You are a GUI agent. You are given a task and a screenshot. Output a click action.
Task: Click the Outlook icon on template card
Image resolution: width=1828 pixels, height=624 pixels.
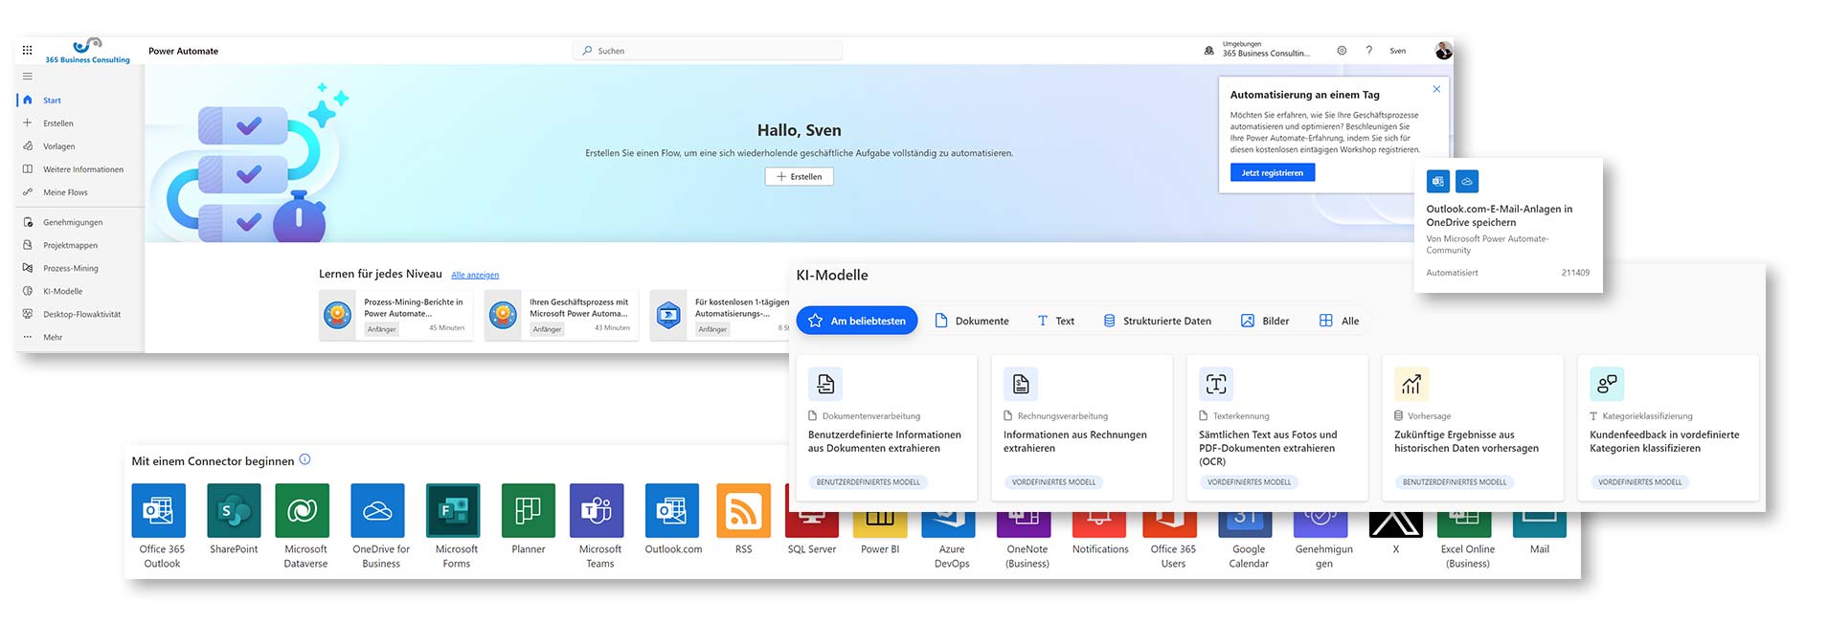(1437, 181)
